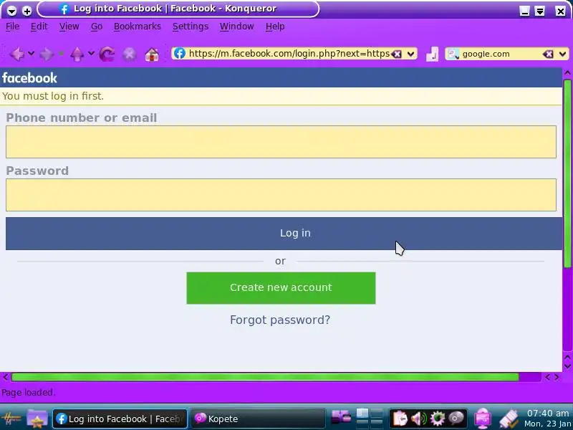Click the clock showing 07:40 am
The height and width of the screenshot is (430, 573).
click(x=548, y=414)
